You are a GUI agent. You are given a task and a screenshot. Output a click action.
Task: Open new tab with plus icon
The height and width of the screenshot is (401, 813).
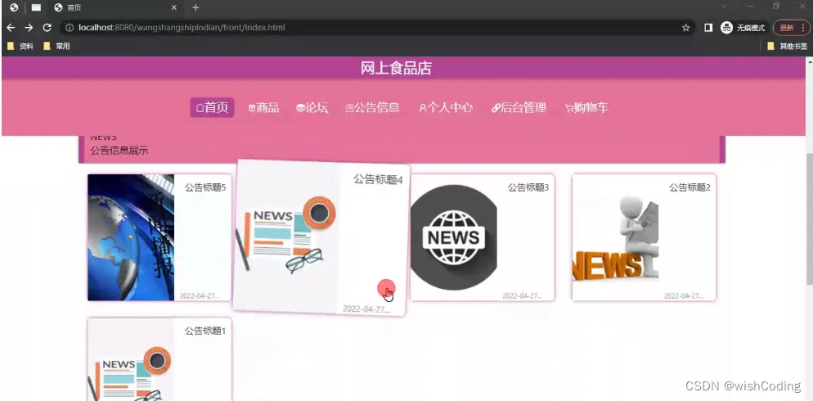coord(195,7)
